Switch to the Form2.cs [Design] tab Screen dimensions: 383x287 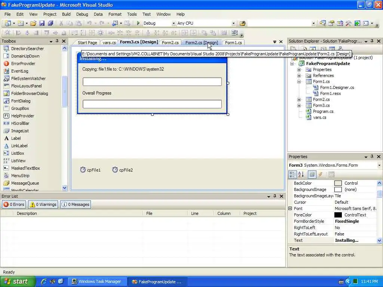click(202, 43)
